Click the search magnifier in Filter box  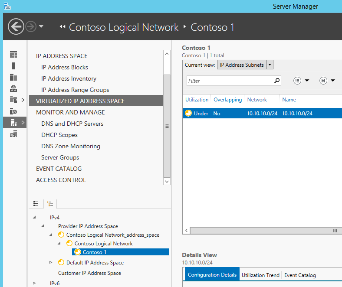[276, 81]
